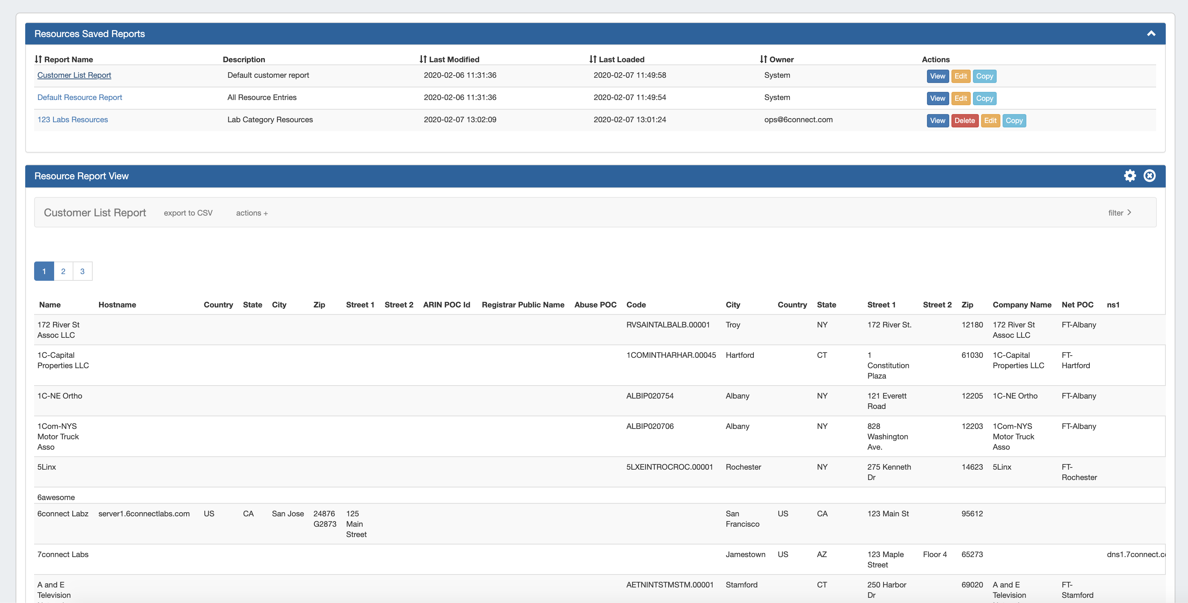1188x603 pixels.
Task: View the Customer List Report
Action: pyautogui.click(x=937, y=76)
